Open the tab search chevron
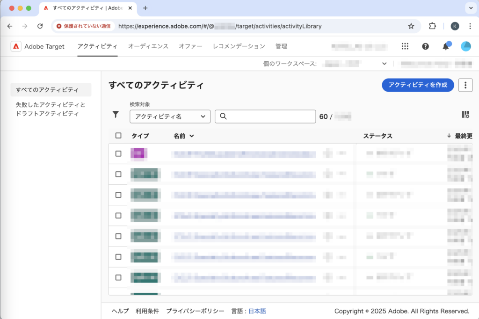This screenshot has height=319, width=479. coord(471,8)
